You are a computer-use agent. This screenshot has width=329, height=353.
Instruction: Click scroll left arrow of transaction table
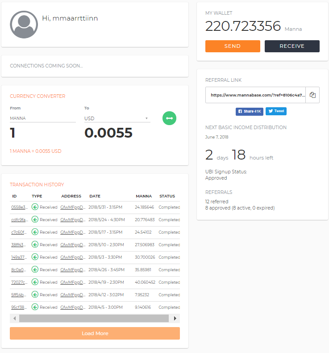pyautogui.click(x=15, y=318)
